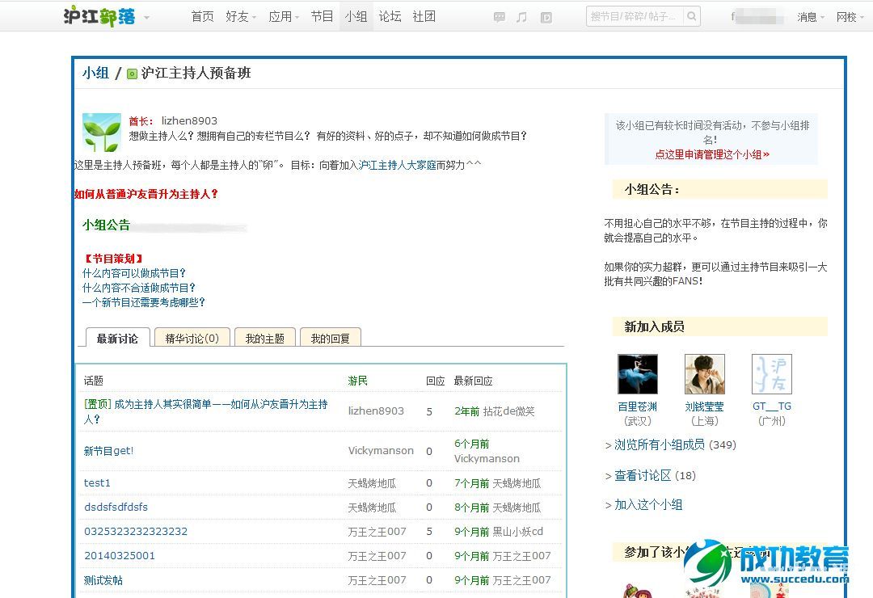Expand the 应用 dropdown in navigation
Screen dimensions: 873x598
284,16
